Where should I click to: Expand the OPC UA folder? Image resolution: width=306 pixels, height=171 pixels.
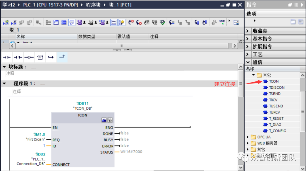pos(248,137)
